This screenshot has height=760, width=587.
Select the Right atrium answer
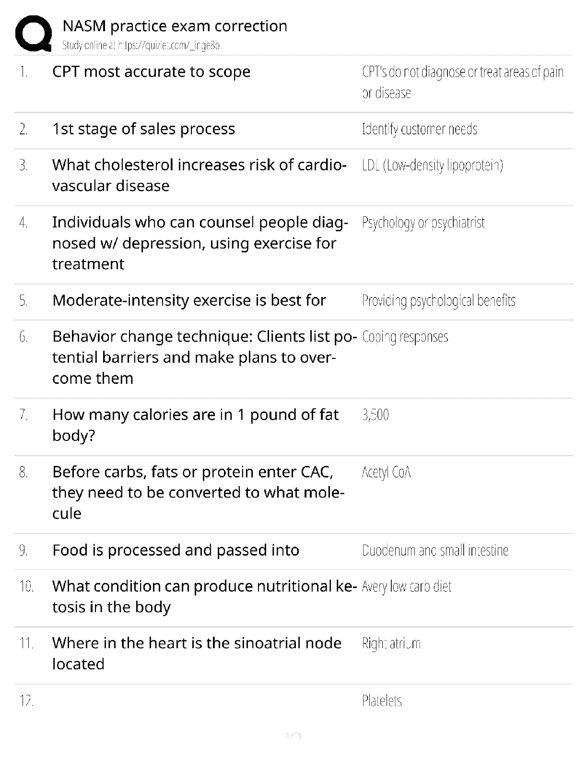coord(391,643)
